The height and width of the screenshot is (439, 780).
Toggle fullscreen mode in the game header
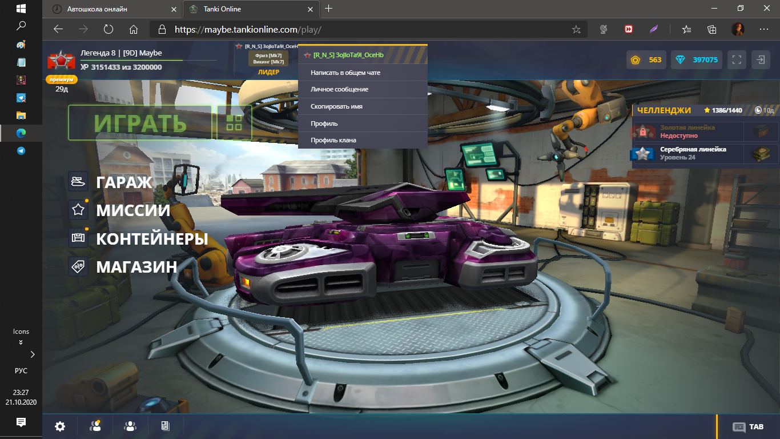(x=737, y=59)
